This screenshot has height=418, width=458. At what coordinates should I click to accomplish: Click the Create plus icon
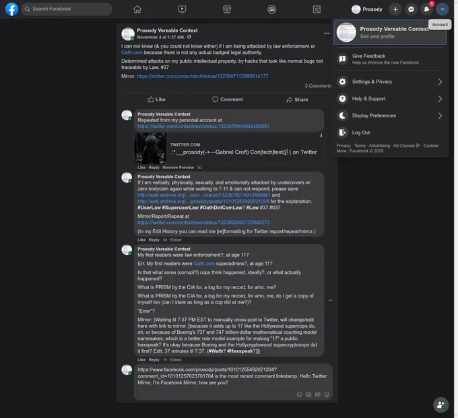pyautogui.click(x=395, y=9)
